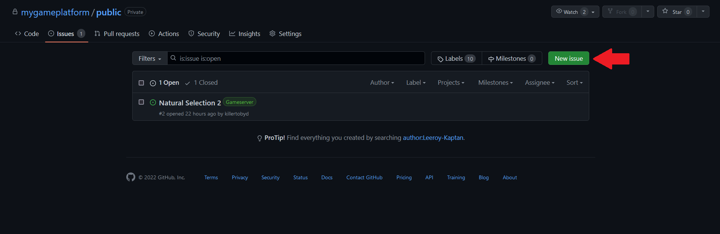
Task: Open killertobyd's profile link
Action: pos(237,114)
